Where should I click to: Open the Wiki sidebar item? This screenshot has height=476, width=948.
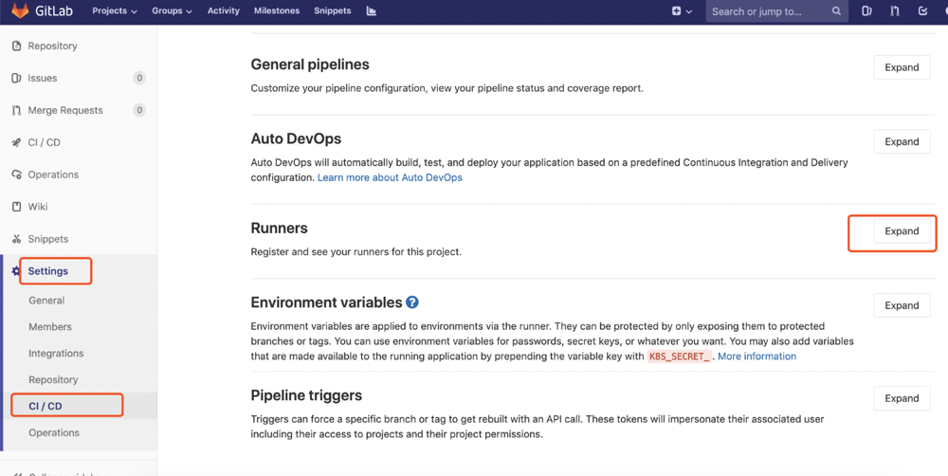tap(38, 207)
